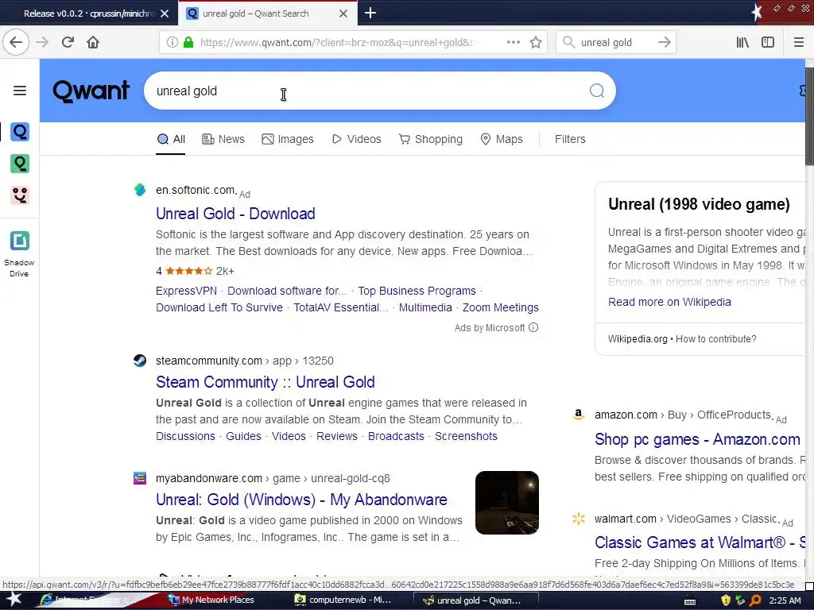Click the Qwant magnifier search button
Viewport: 814px width, 610px height.
(x=596, y=91)
